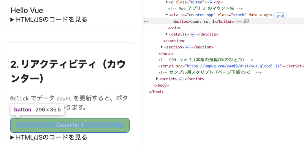Click heading '2. リアクティビティ（カウンター）'
Viewport: 304px width, 146px height.
pyautogui.click(x=68, y=72)
